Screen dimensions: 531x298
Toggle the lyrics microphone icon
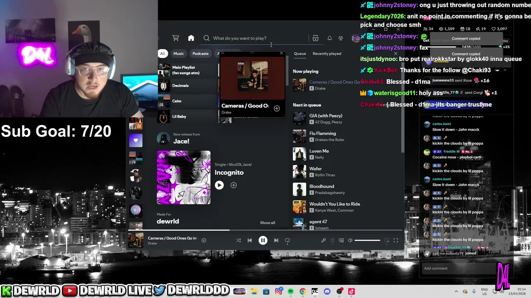[x=324, y=240]
